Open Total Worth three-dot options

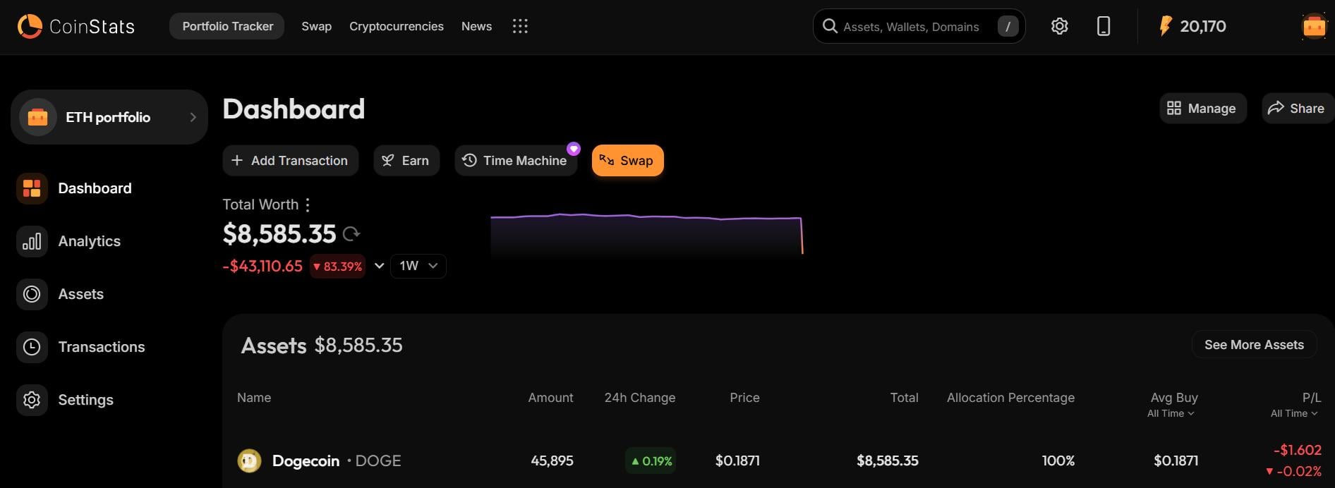[308, 205]
